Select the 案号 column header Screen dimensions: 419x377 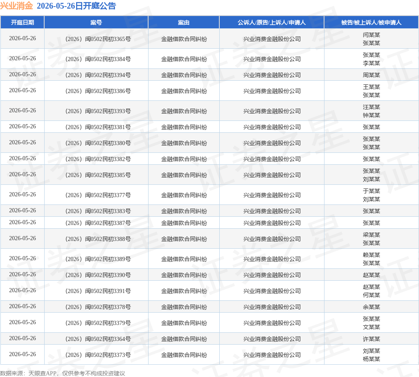96,23
